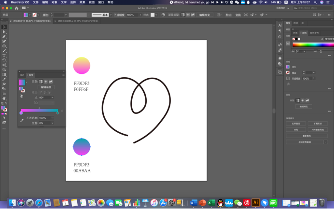
Task: Click the teal gradient stop on gradient slider
Action: coord(58,113)
